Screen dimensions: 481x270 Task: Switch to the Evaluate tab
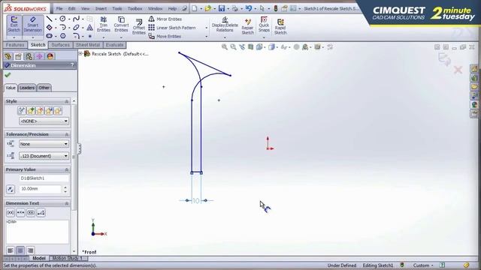click(x=114, y=45)
